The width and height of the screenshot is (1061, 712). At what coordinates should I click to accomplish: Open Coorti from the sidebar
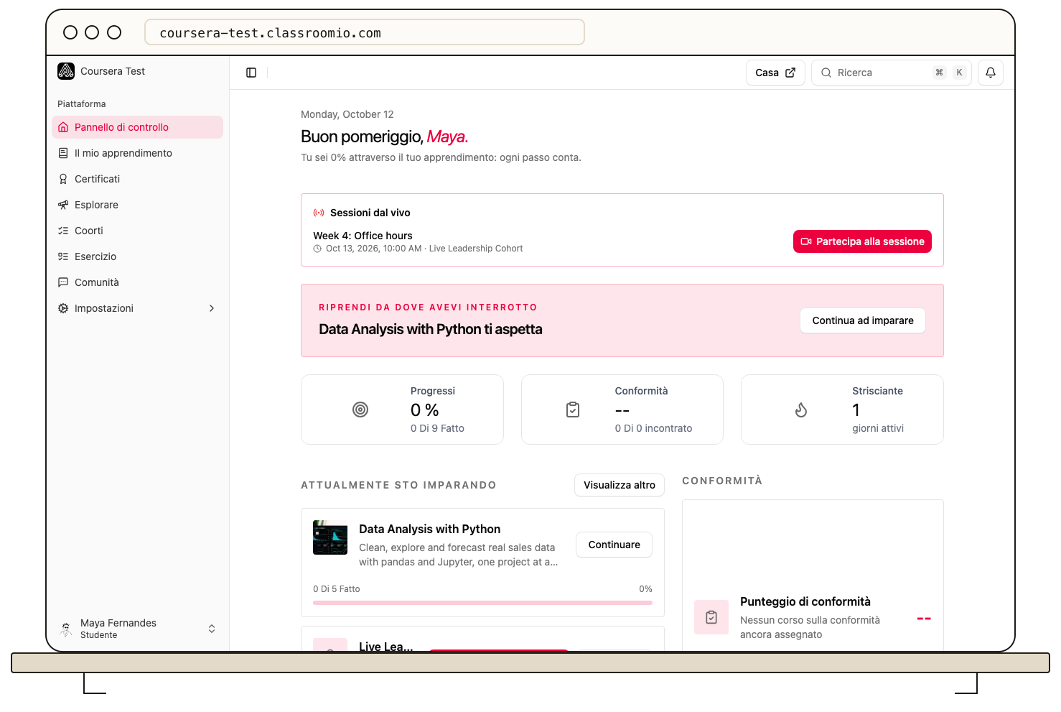(138, 231)
